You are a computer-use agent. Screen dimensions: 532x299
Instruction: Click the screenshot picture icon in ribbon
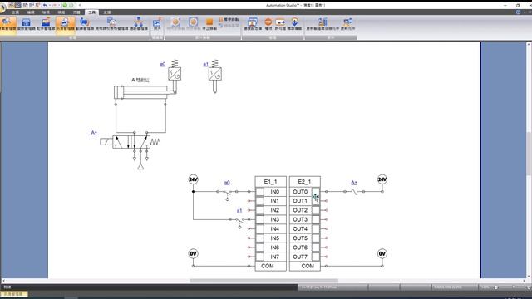pyautogui.click(x=157, y=24)
